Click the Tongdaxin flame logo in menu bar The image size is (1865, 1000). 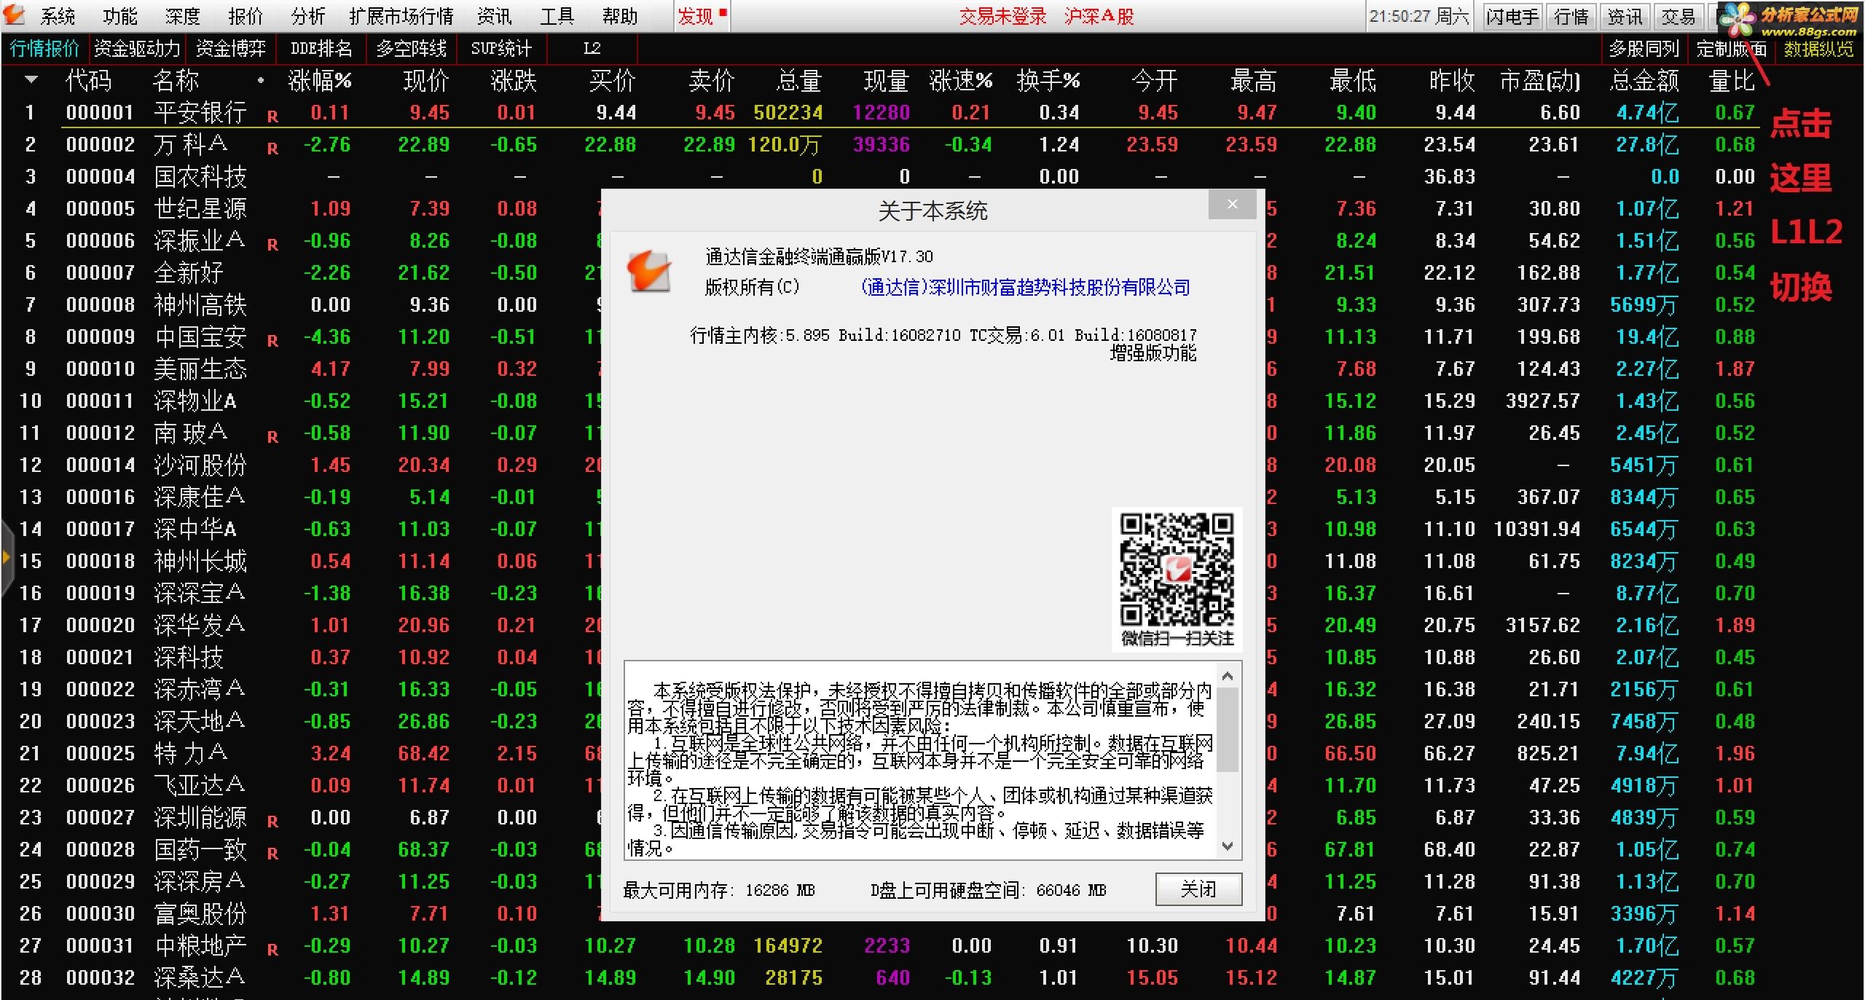pos(15,15)
